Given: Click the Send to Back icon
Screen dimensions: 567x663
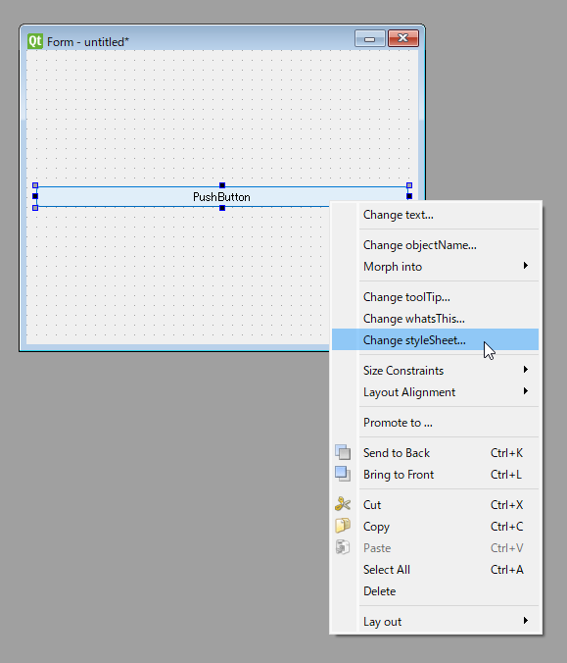Looking at the screenshot, I should coord(343,452).
